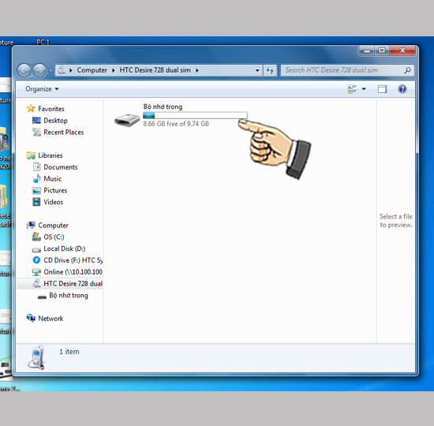Minimize the Explorer window
434x426 pixels.
pyautogui.click(x=367, y=50)
